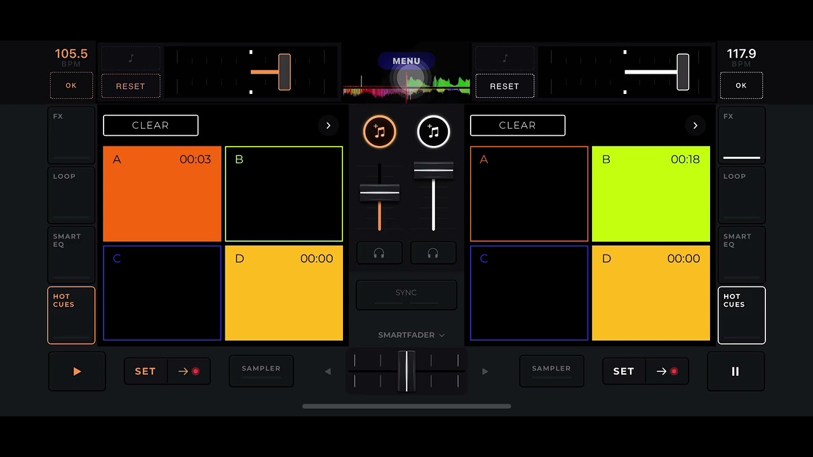Click the left deck record cue arrow button
Viewport: 813px width, 457px height.
click(189, 371)
